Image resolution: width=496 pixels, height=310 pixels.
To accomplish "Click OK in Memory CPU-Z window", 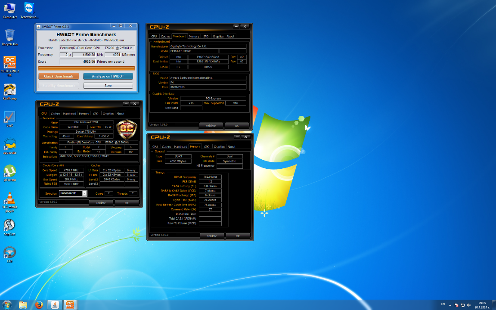I will click(x=238, y=236).
